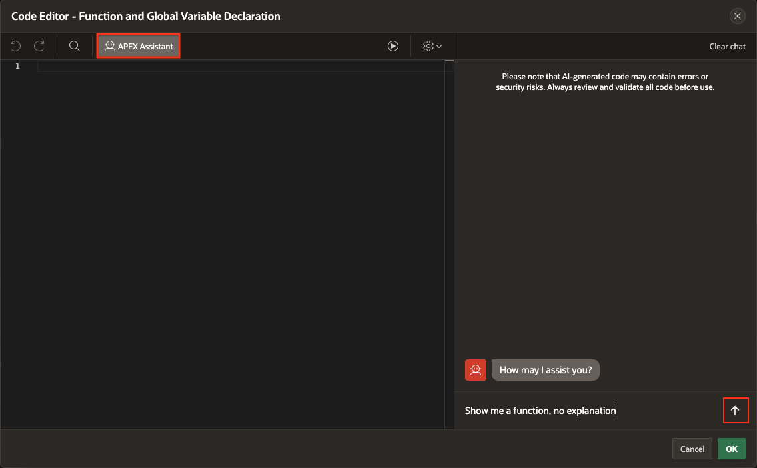This screenshot has height=468, width=757.
Task: Click the red assistant avatar icon
Action: click(476, 370)
